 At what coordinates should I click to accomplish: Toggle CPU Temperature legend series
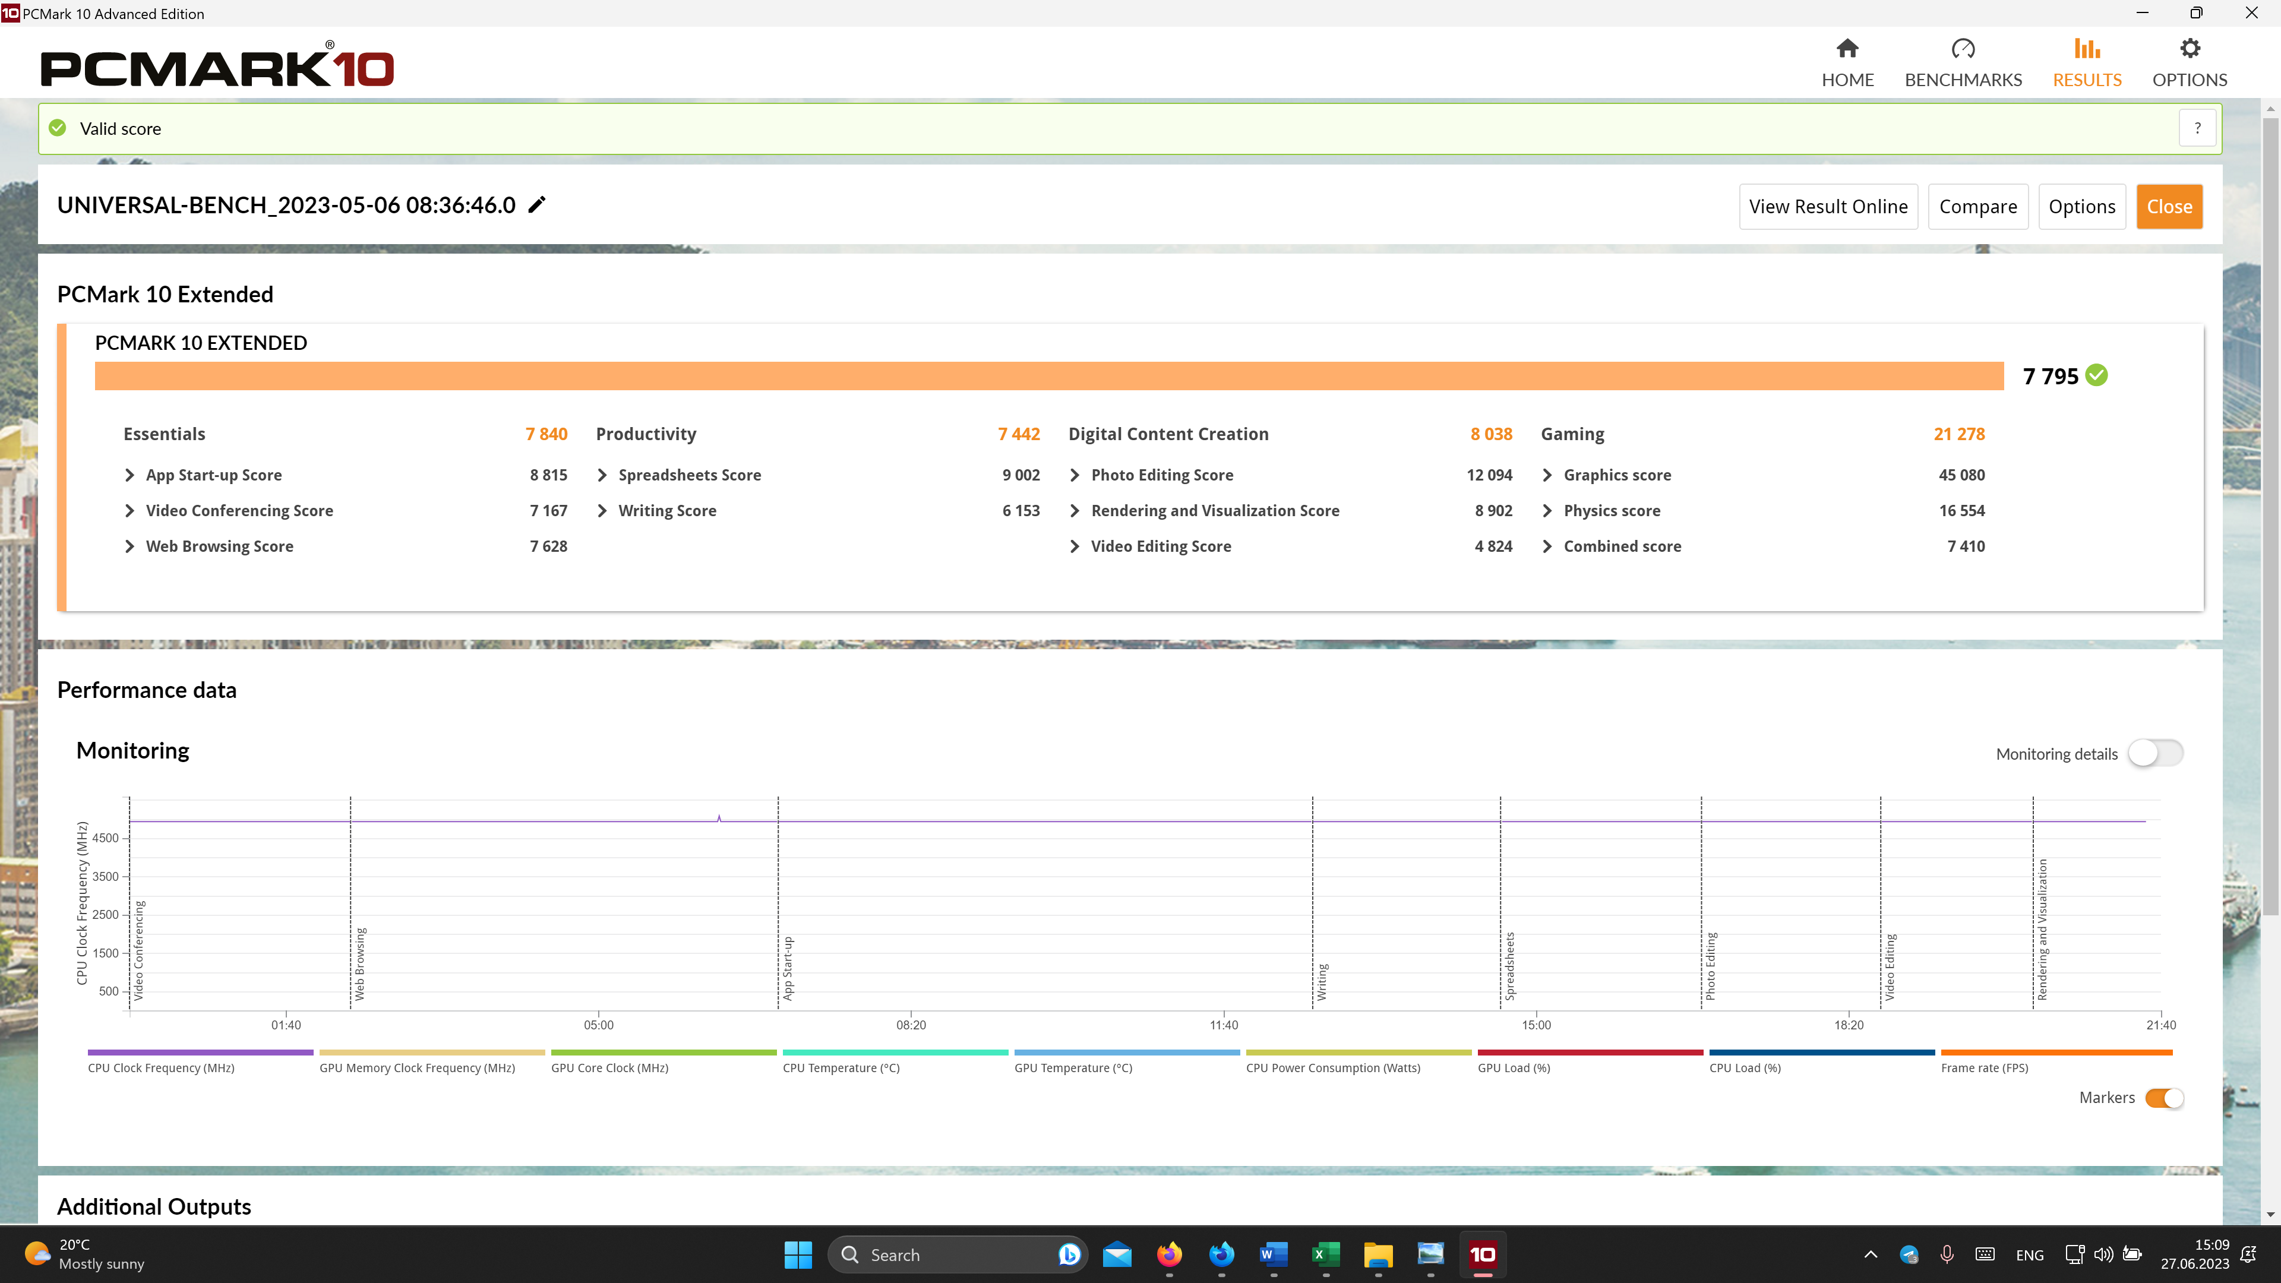tap(895, 1061)
